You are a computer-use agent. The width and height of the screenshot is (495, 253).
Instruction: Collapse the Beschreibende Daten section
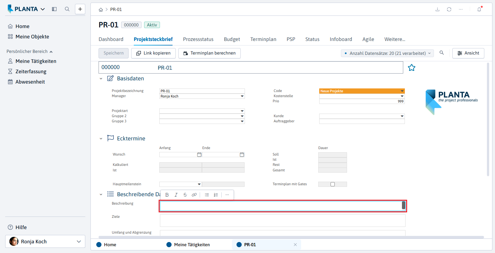pos(101,194)
